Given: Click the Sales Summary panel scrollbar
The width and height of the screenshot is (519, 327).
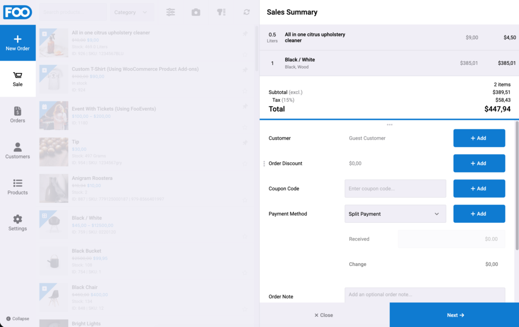Looking at the screenshot, I should point(516,185).
